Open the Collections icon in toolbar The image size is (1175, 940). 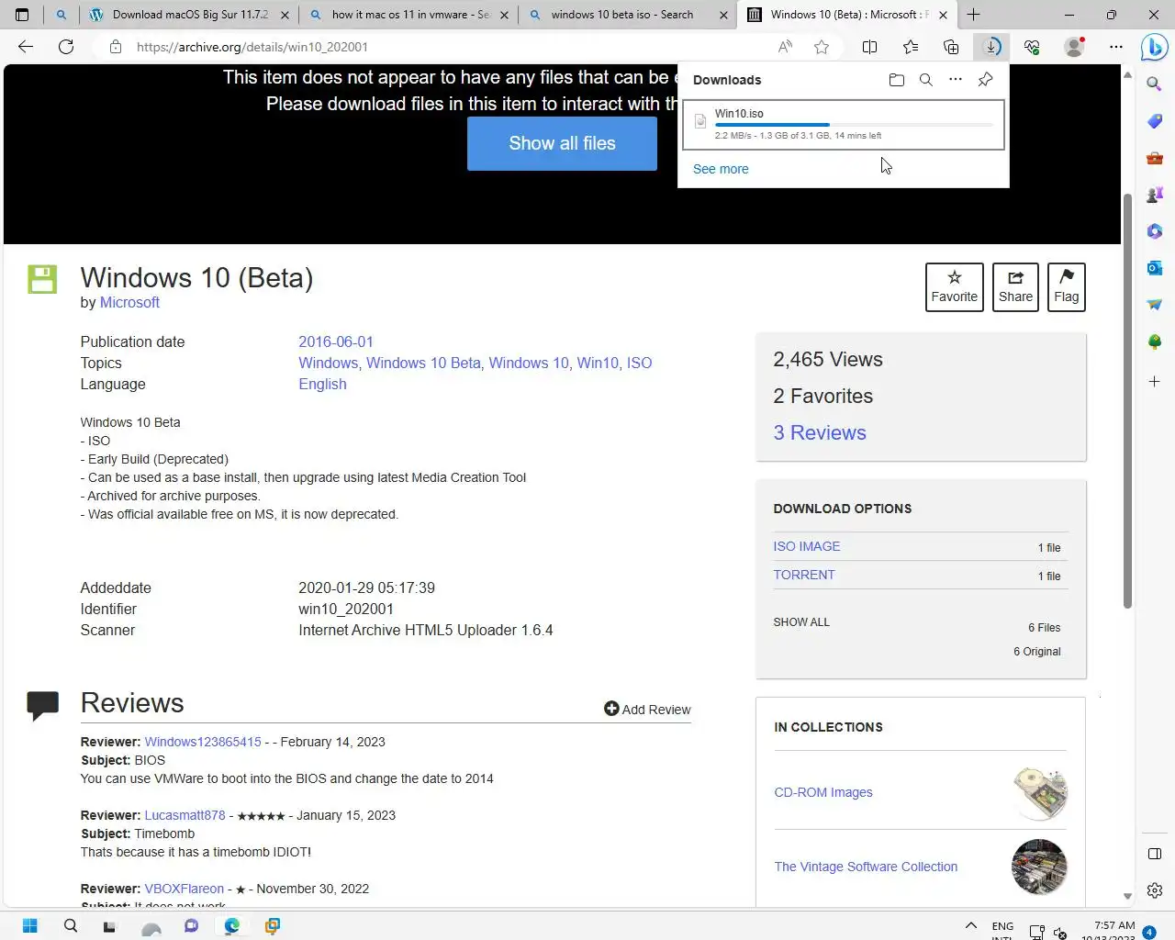coord(951,47)
